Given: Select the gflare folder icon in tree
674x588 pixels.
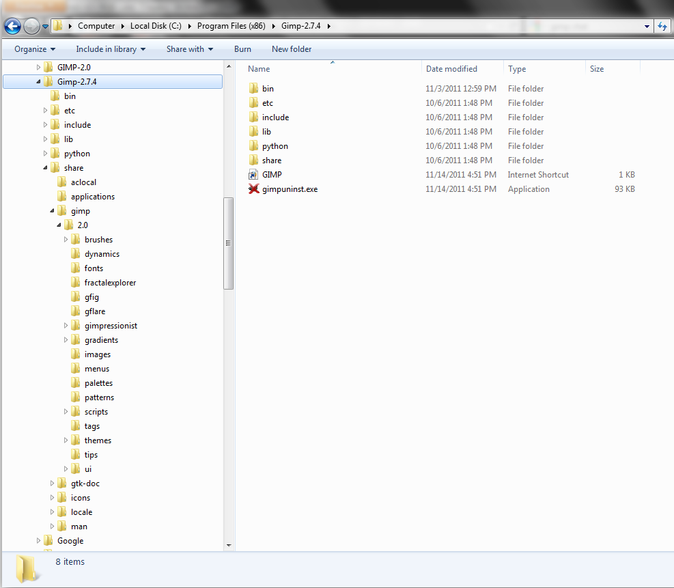Looking at the screenshot, I should tap(76, 311).
